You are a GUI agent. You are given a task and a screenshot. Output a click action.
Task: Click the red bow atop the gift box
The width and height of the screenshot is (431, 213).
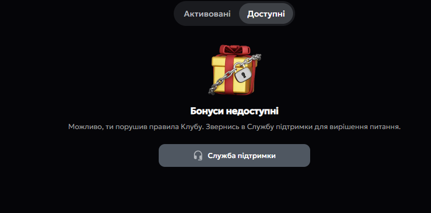click(x=234, y=50)
